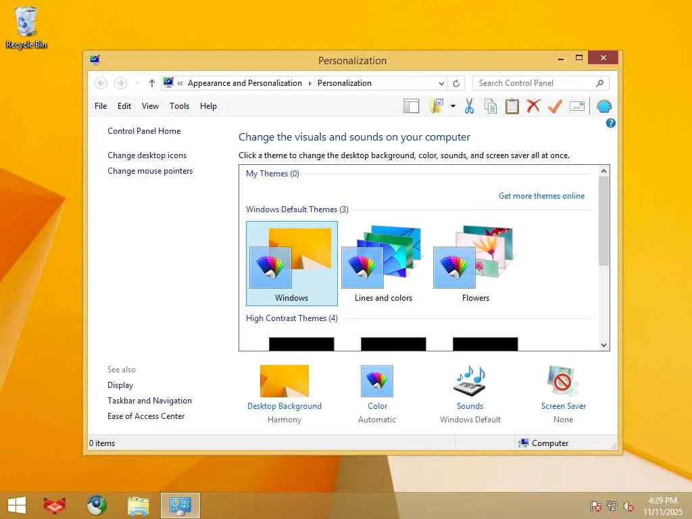Click the orange checkmark Properties icon
This screenshot has height=519, width=692.
pos(555,106)
